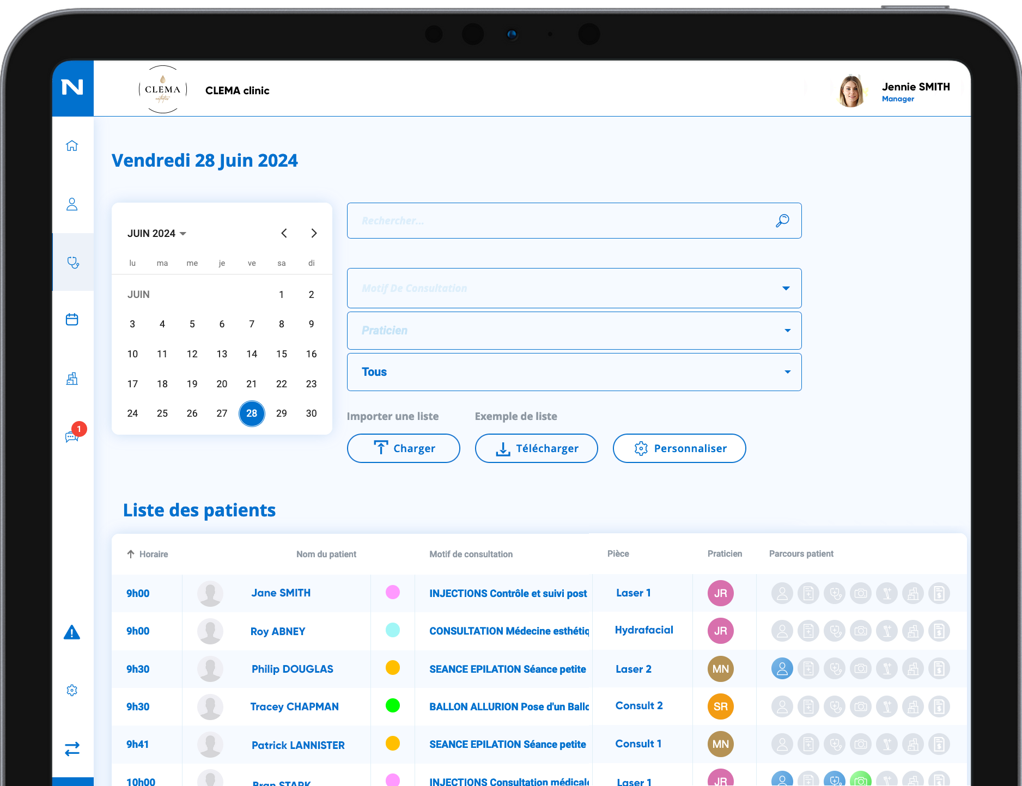Click Philip DOUGLAS's MN practitioner badge
The image size is (1022, 786).
point(721,669)
